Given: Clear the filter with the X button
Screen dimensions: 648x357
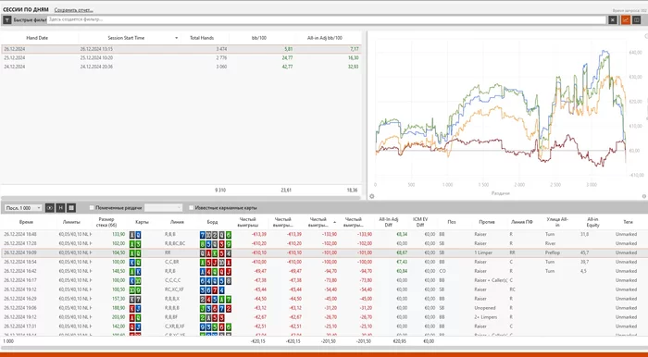Looking at the screenshot, I should click(x=613, y=19).
